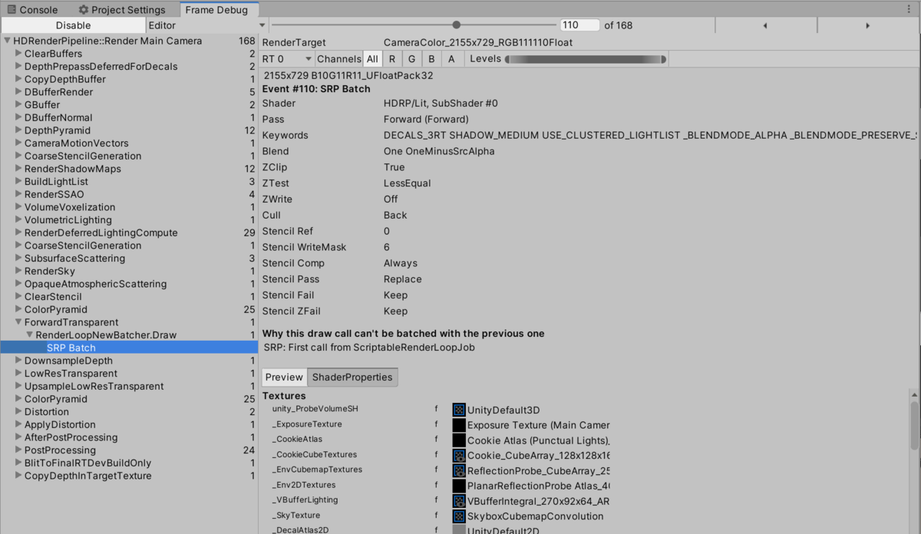Click the Keywords value text

tap(651, 135)
